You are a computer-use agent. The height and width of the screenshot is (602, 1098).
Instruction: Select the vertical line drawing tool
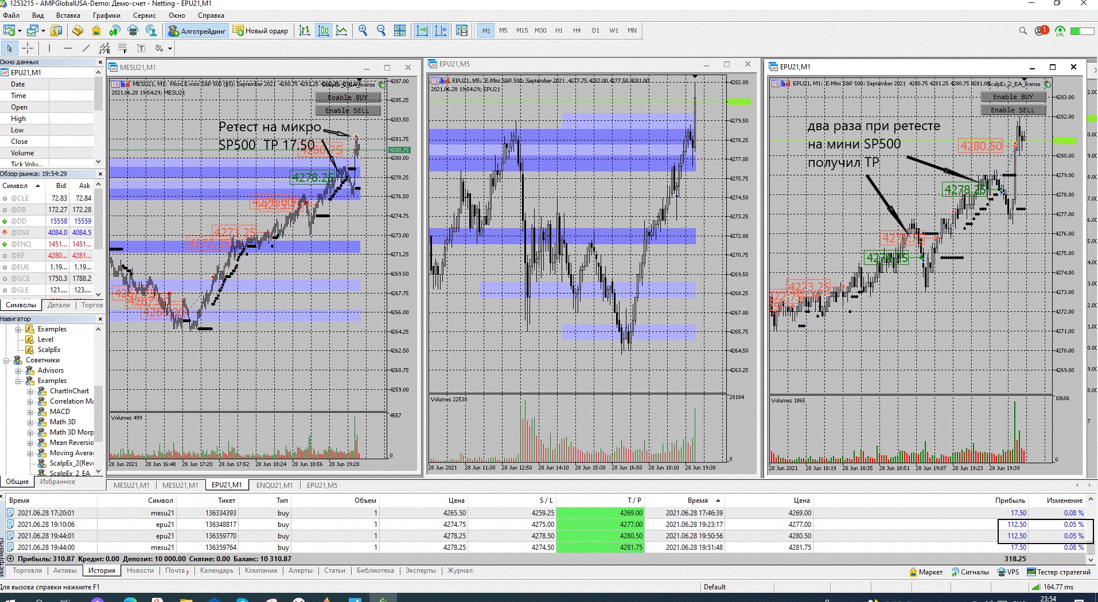(x=49, y=48)
